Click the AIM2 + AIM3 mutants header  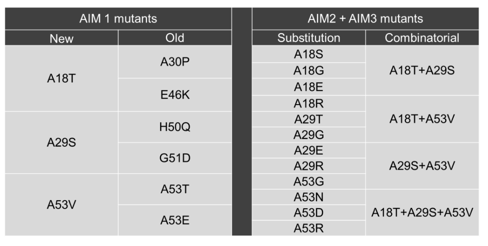(x=365, y=19)
